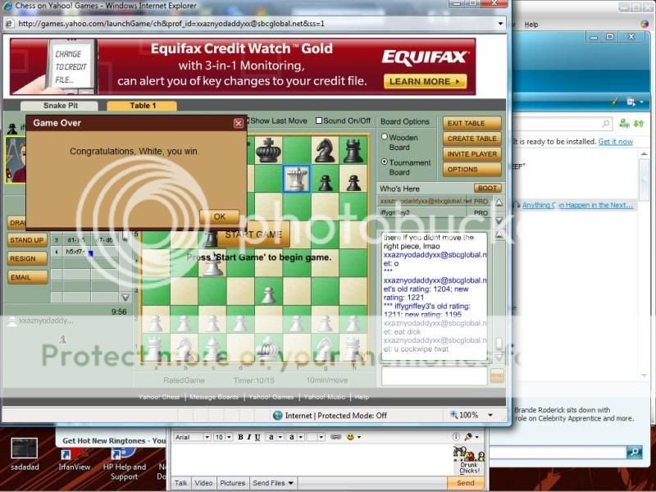Click the INVITE PLAYER button
Viewport: 656px width, 492px height.
point(471,154)
